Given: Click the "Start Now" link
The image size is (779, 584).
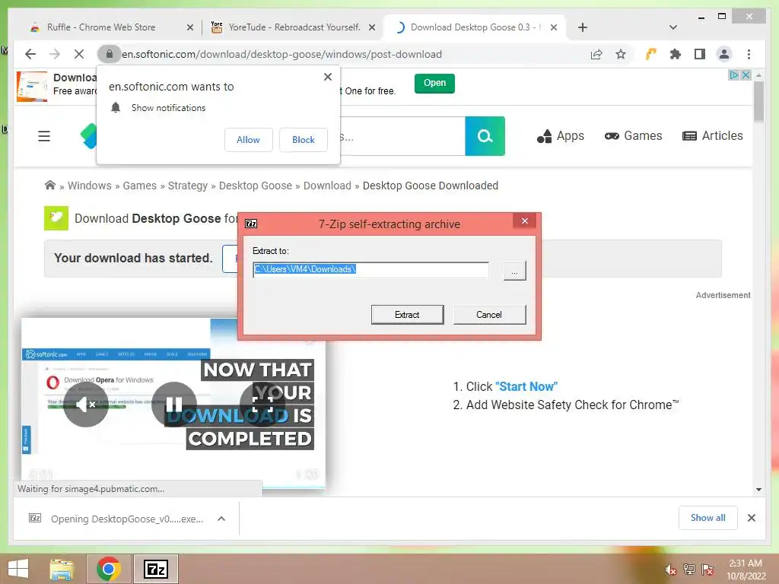Looking at the screenshot, I should (x=526, y=387).
